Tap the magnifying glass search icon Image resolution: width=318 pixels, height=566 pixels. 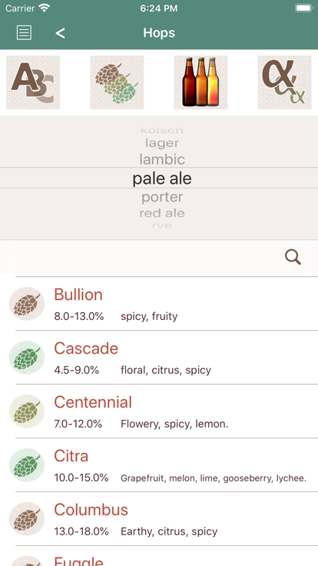pos(293,258)
